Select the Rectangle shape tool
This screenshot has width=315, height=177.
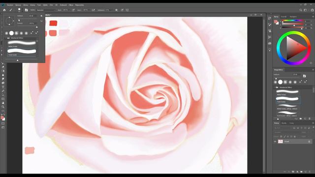coord(3,99)
